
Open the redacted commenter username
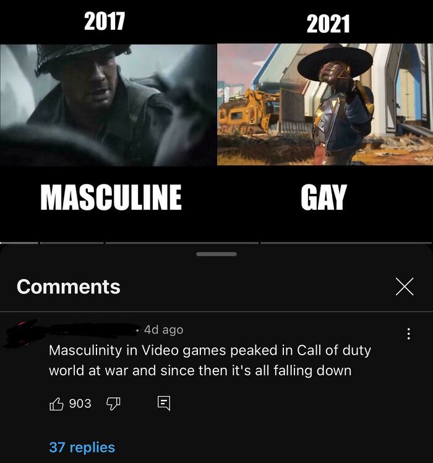pyautogui.click(x=88, y=330)
